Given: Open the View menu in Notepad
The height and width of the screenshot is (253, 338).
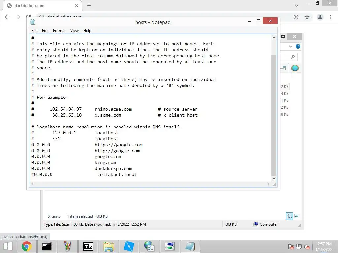Looking at the screenshot, I should 74,31.
